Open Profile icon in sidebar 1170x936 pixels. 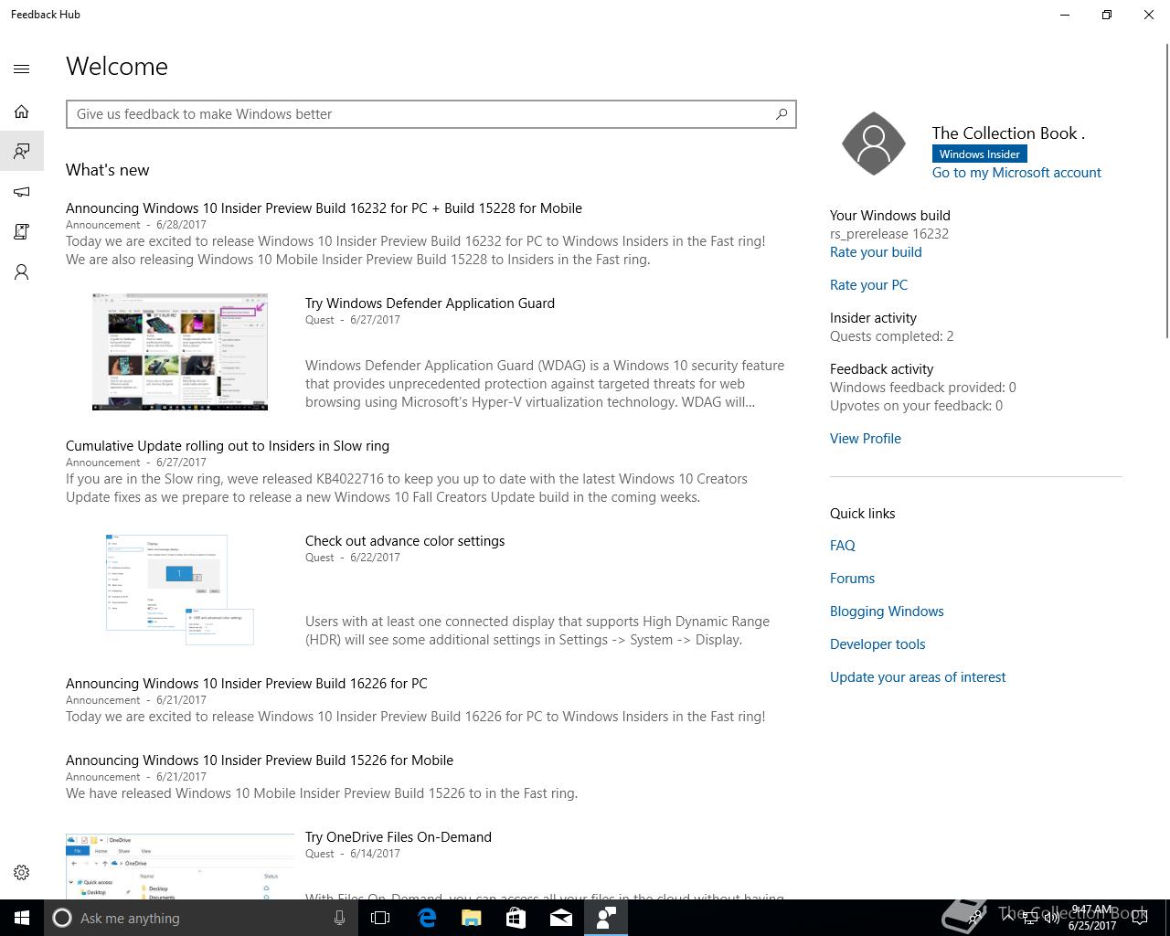tap(22, 272)
